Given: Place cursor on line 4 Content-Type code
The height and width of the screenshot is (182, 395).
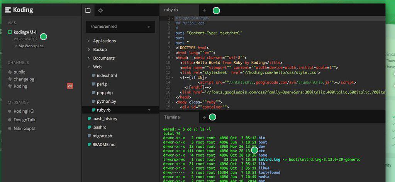Looking at the screenshot, I should tap(209, 33).
